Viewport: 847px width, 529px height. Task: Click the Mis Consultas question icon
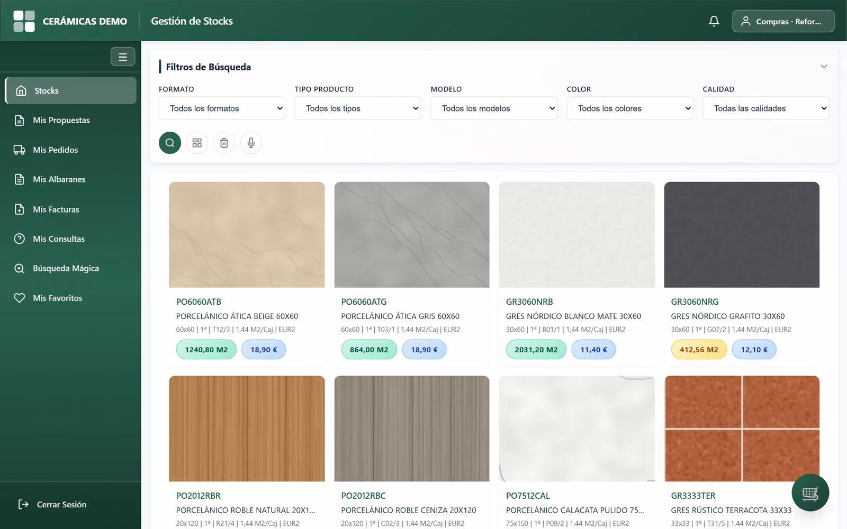[x=20, y=239]
